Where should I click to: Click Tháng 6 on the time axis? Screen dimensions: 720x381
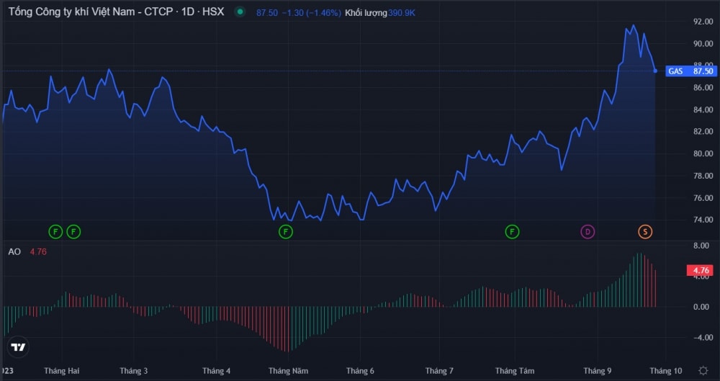[x=360, y=370]
